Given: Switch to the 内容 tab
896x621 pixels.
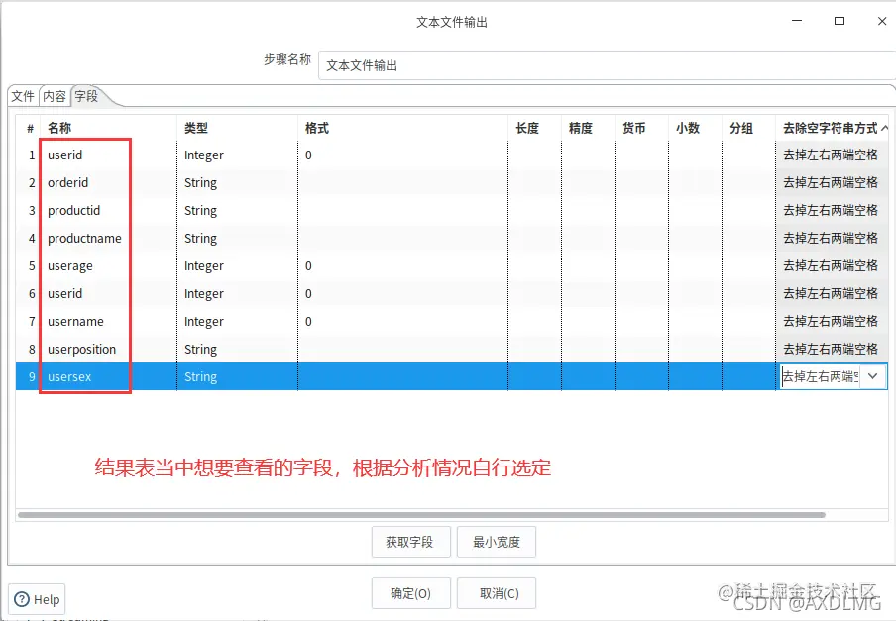Looking at the screenshot, I should [56, 95].
